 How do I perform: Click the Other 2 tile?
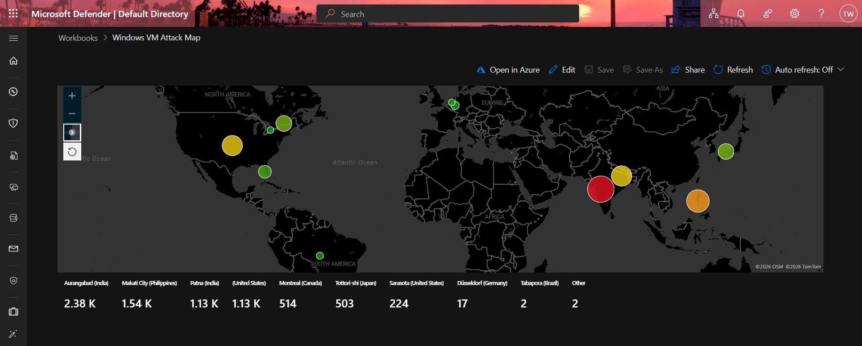(579, 295)
